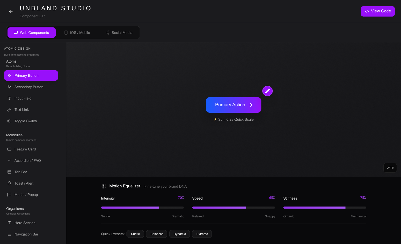The height and width of the screenshot is (244, 401).
Task: Click the Molecules section heading
Action: [x=14, y=135]
